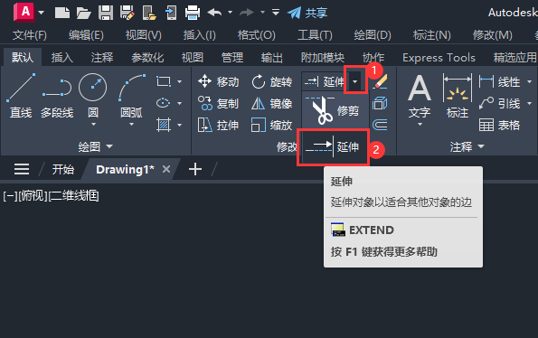Open the 插入(I) menu
This screenshot has height=338, width=538.
click(x=199, y=35)
